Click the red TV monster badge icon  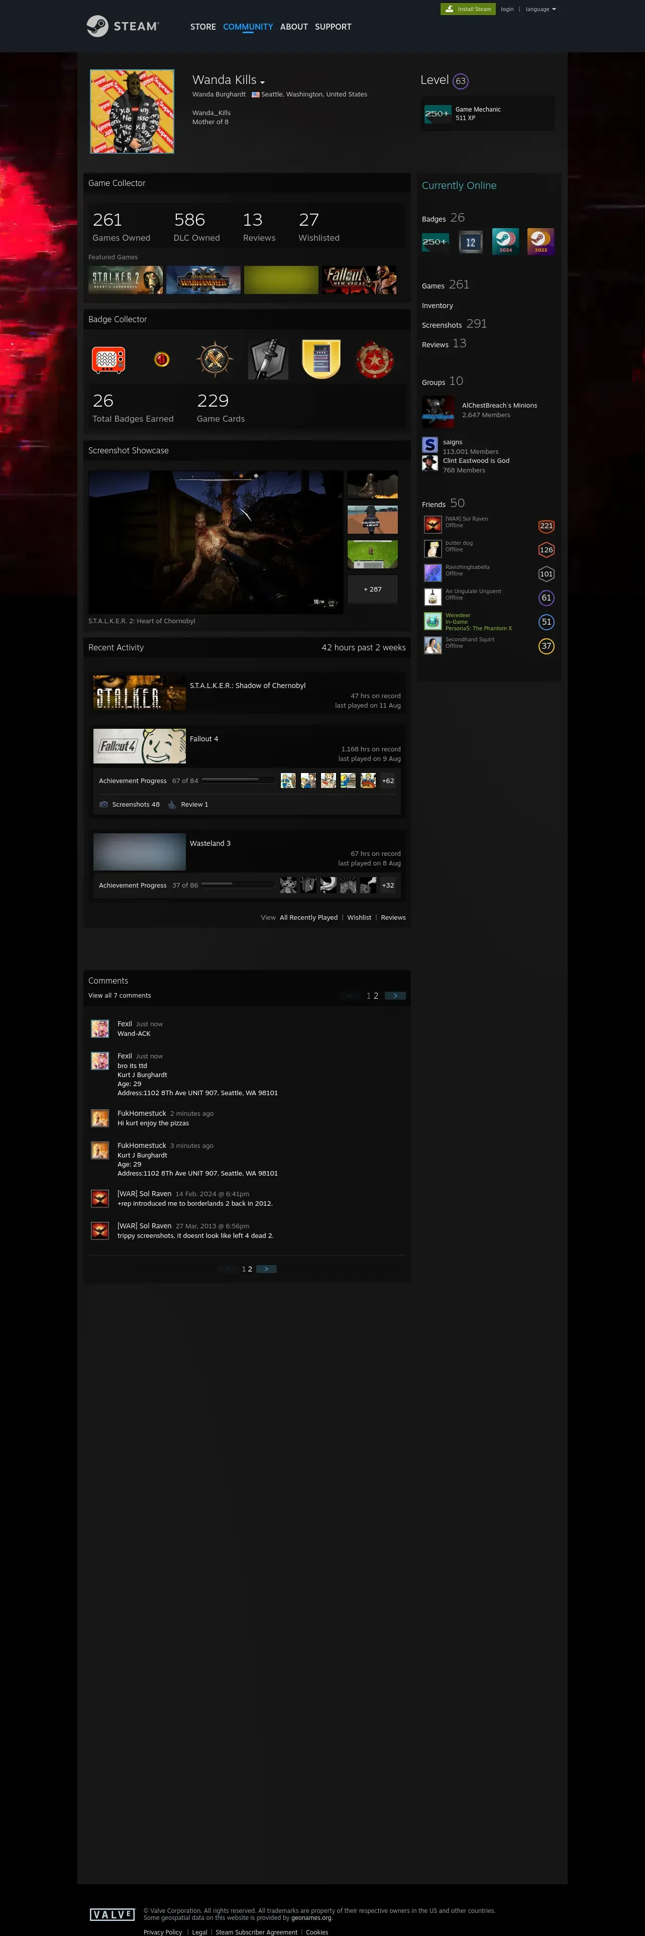coord(108,359)
